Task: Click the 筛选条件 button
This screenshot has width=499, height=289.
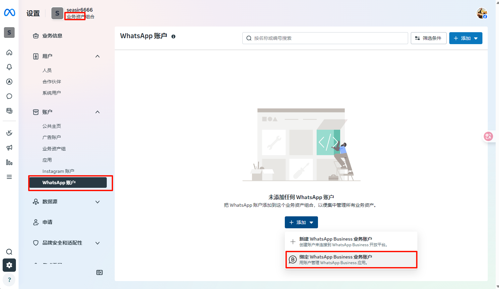Action: pos(428,38)
